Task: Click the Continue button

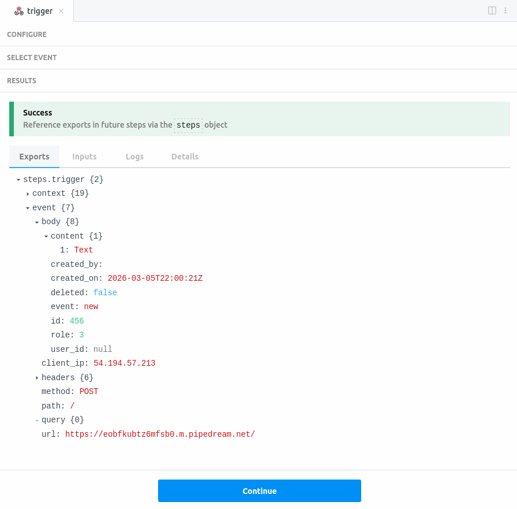Action: 259,491
